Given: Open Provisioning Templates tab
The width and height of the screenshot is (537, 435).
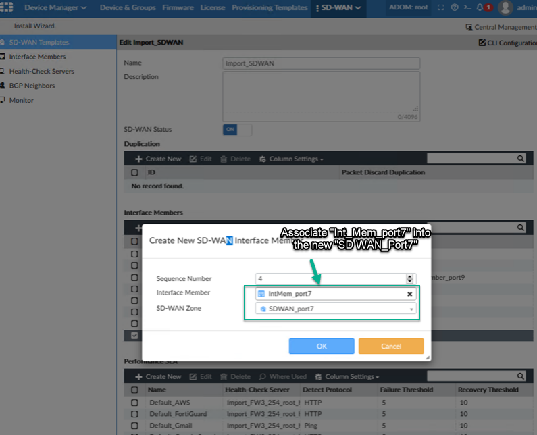Looking at the screenshot, I should [x=270, y=7].
